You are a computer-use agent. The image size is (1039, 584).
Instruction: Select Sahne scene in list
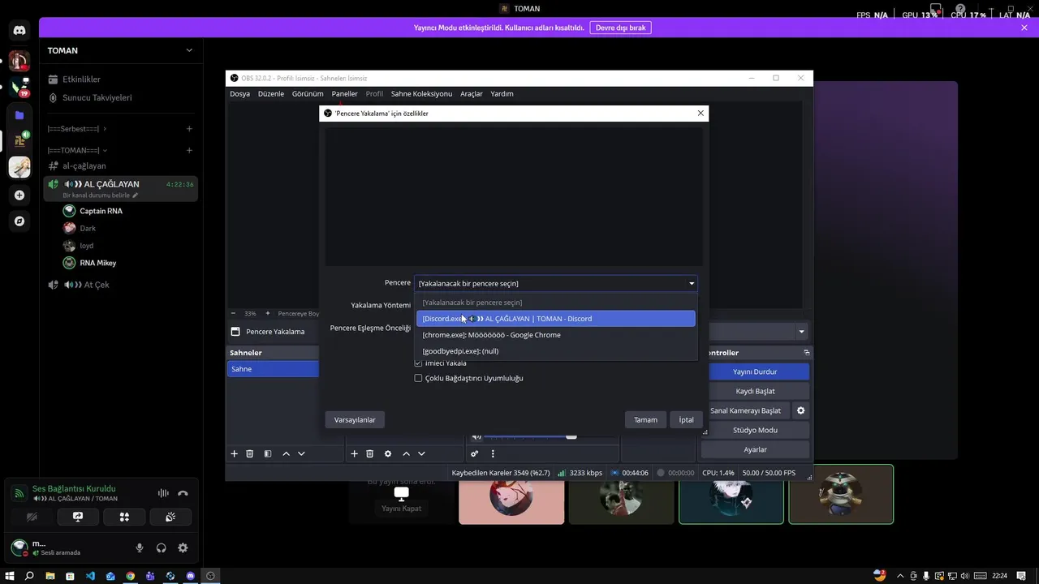coord(273,369)
